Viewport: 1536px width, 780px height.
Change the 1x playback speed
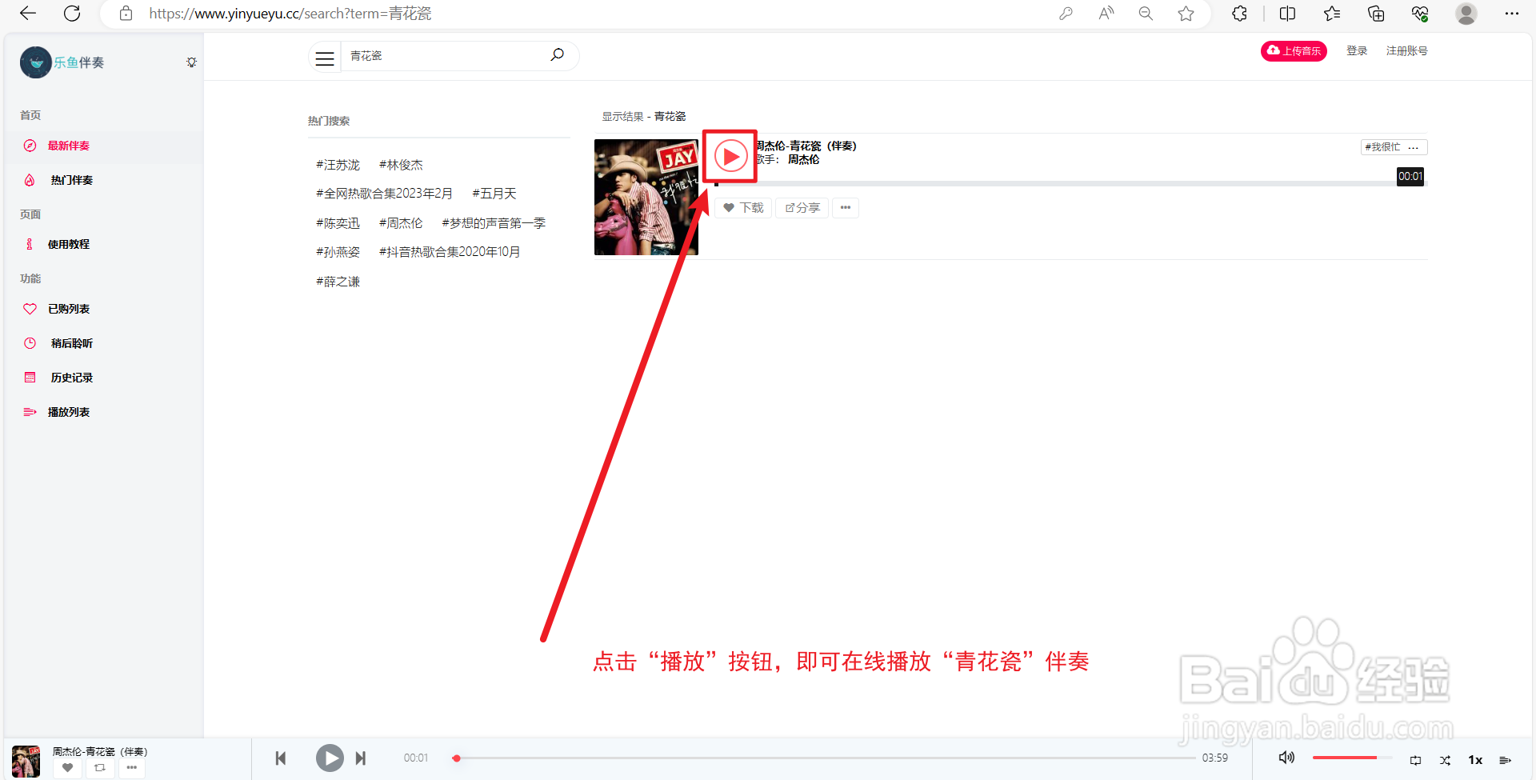[x=1475, y=760]
